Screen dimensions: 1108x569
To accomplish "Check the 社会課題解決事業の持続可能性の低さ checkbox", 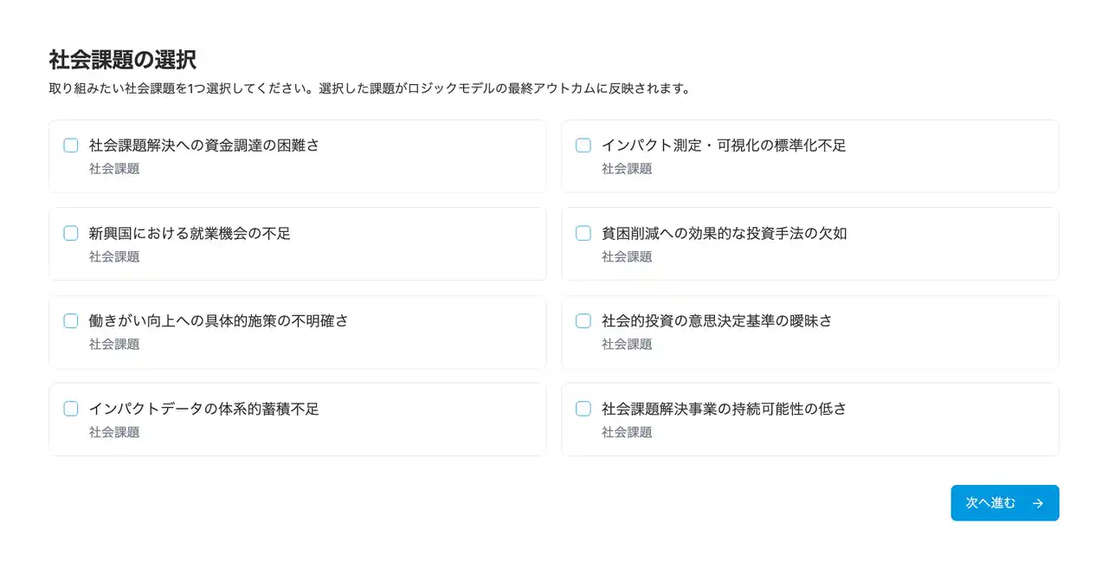I will coord(583,408).
